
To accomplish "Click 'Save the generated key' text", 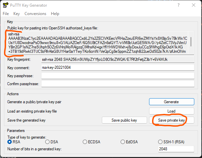I will tap(26, 120).
